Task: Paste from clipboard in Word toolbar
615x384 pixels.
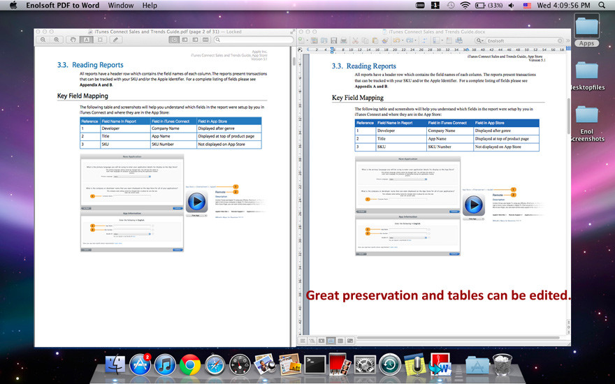Action: (375, 40)
